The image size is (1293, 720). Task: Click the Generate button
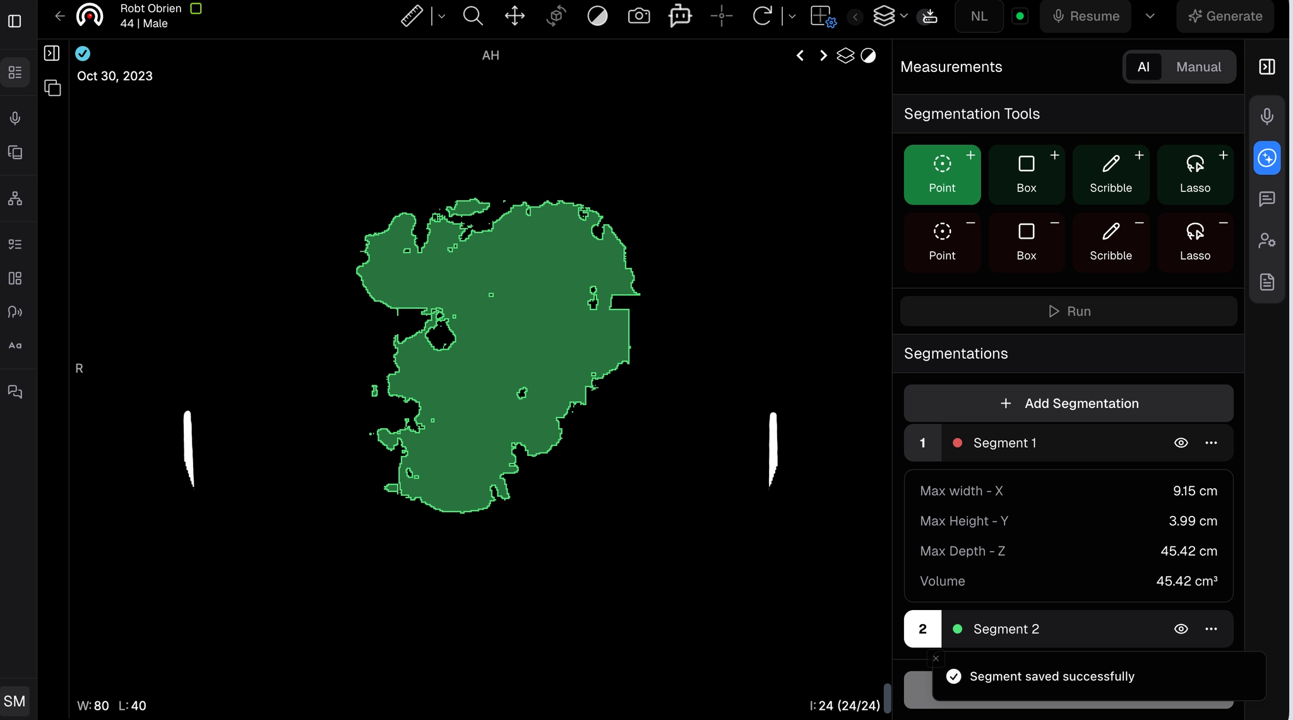point(1225,16)
